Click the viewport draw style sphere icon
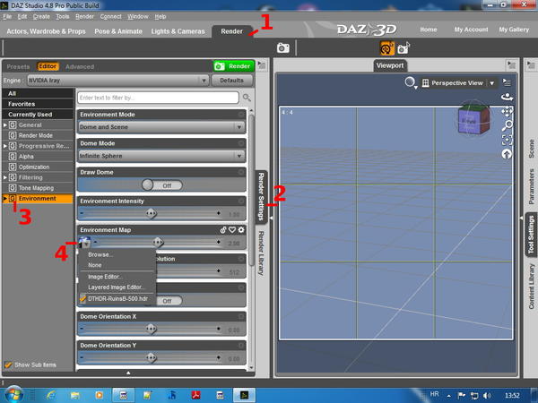 click(x=411, y=82)
